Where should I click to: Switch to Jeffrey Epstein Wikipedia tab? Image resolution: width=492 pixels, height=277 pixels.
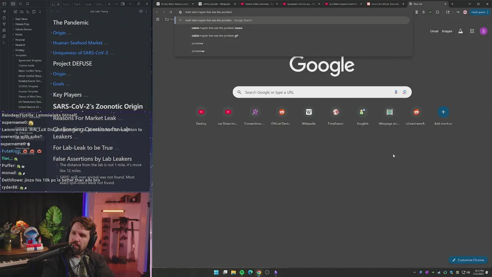216,4
